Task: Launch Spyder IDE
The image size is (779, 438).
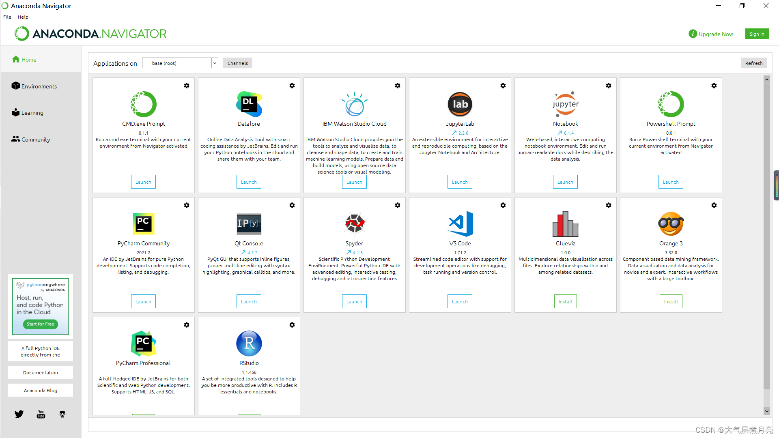Action: coord(354,302)
